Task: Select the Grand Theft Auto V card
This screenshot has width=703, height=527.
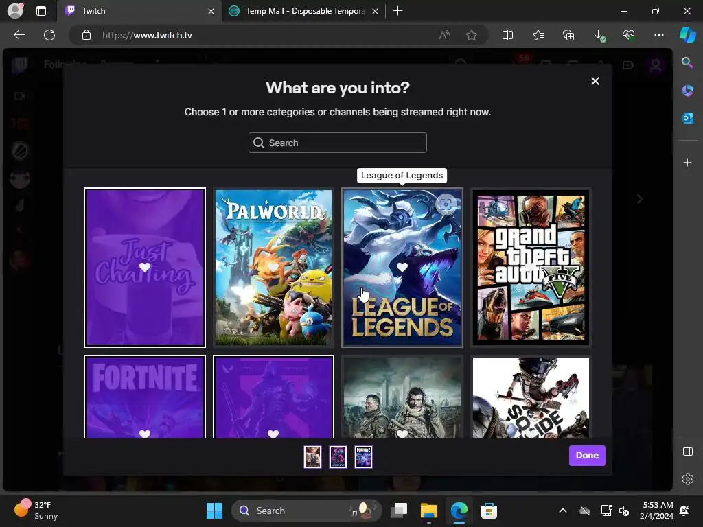Action: pos(531,268)
